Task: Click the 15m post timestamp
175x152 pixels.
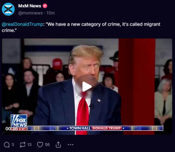Action: [51, 13]
